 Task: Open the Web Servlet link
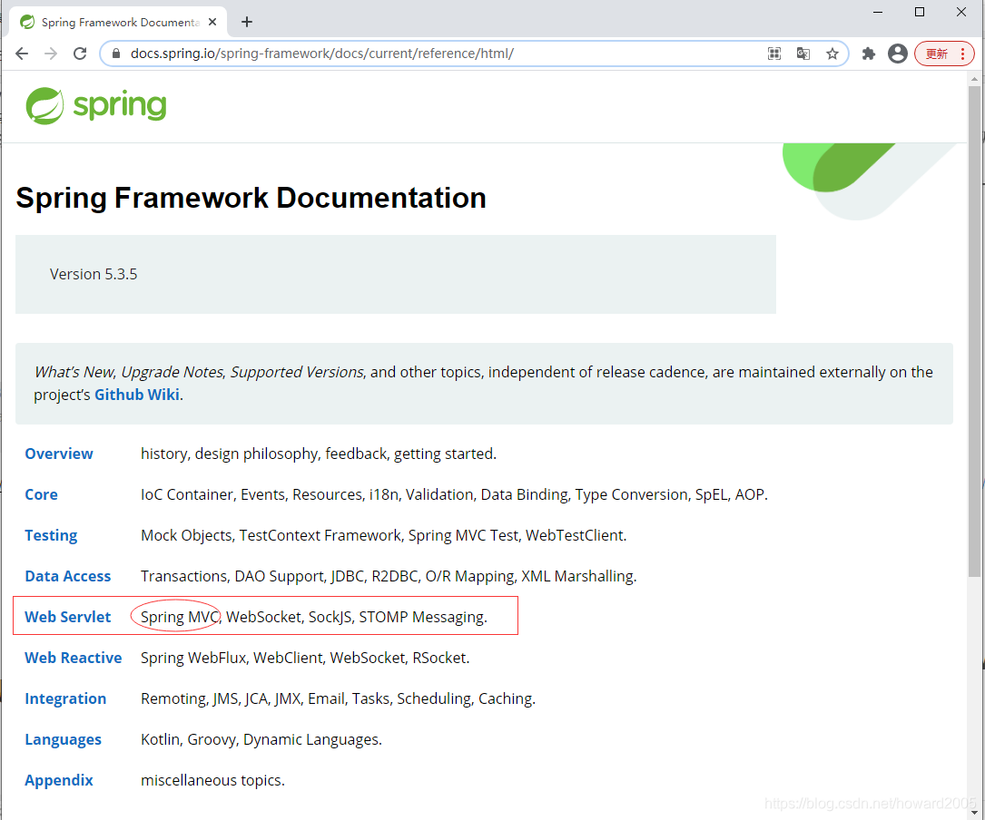[68, 617]
